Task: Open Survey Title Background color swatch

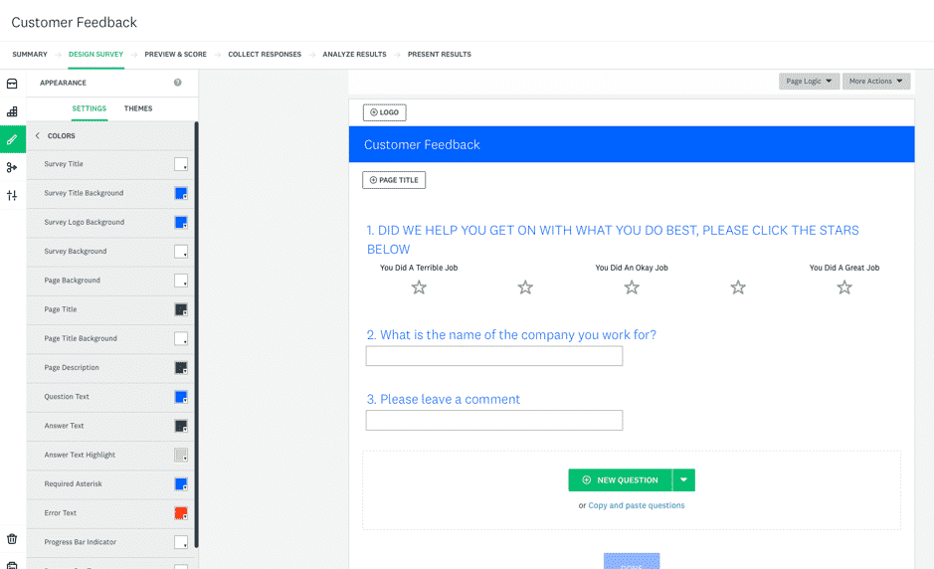Action: 181,194
